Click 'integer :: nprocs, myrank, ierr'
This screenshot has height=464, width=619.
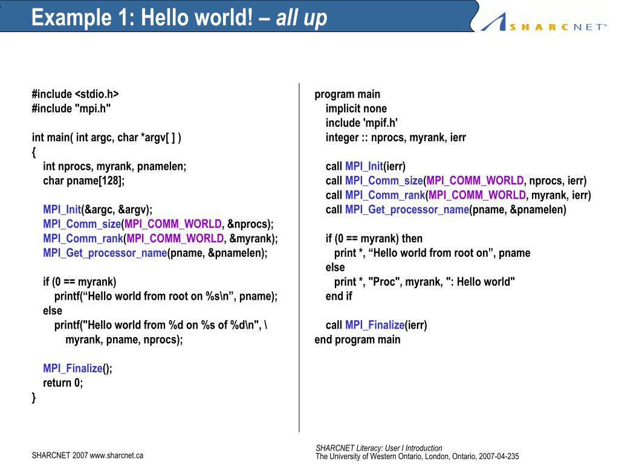[396, 137]
